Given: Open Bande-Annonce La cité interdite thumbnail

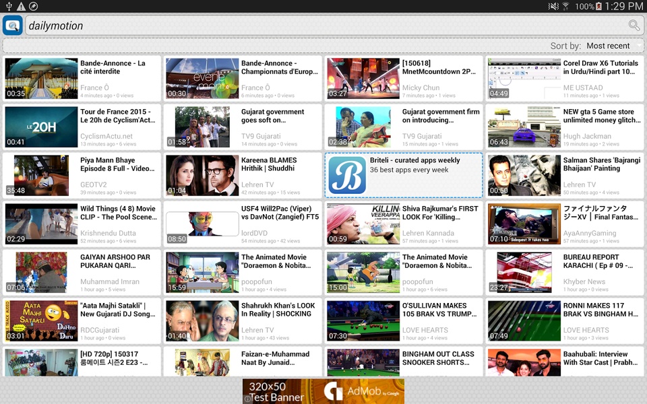Looking at the screenshot, I should [41, 78].
